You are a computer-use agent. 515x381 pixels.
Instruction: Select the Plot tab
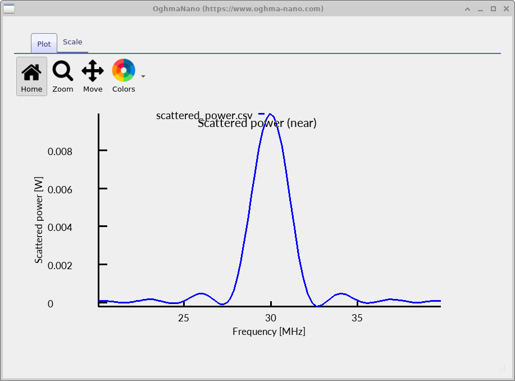44,44
